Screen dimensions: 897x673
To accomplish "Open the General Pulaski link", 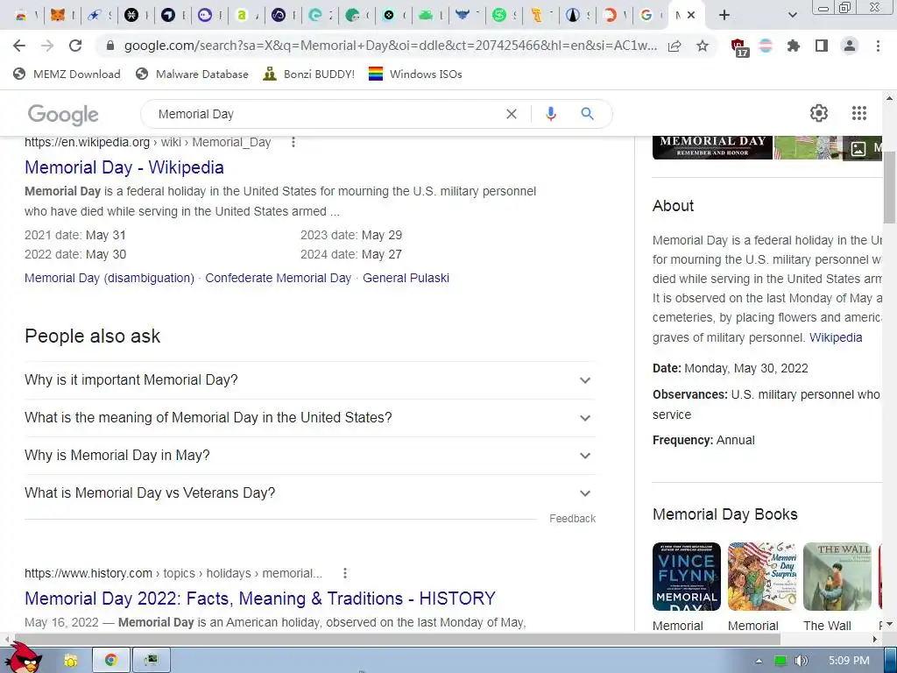I will 406,278.
